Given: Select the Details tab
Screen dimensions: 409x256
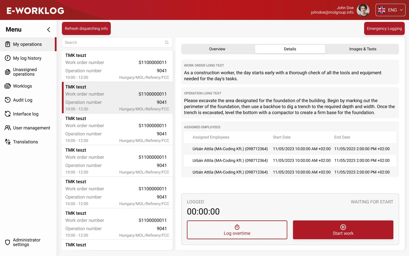Looking at the screenshot, I should (290, 49).
